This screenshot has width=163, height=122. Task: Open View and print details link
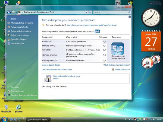(51, 65)
